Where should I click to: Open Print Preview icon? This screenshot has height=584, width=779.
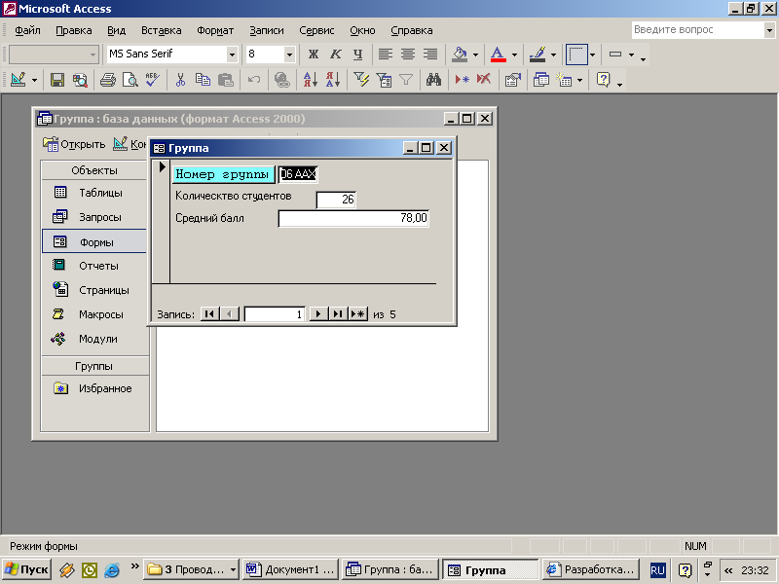click(x=130, y=80)
